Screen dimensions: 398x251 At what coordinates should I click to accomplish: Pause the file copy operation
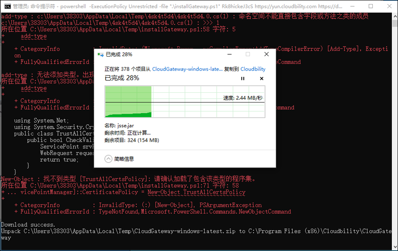tap(243, 79)
